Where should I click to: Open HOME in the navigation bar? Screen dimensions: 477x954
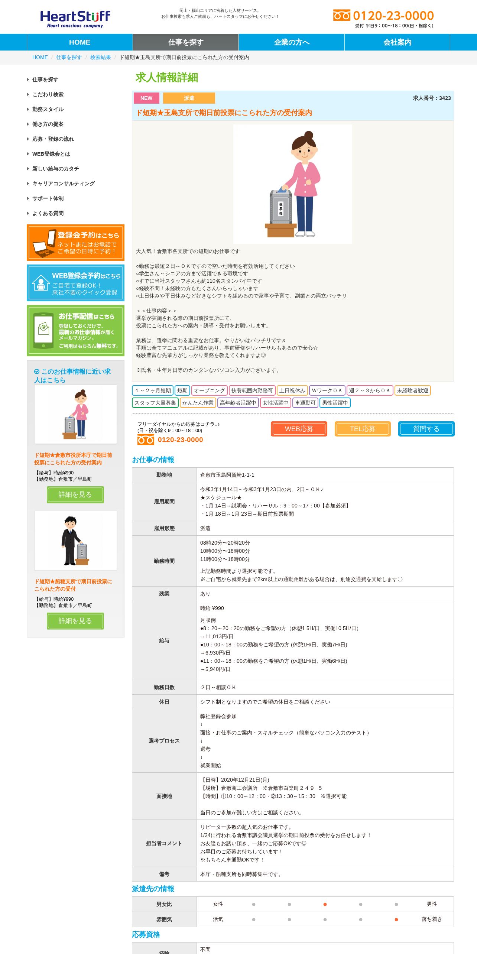[x=79, y=42]
